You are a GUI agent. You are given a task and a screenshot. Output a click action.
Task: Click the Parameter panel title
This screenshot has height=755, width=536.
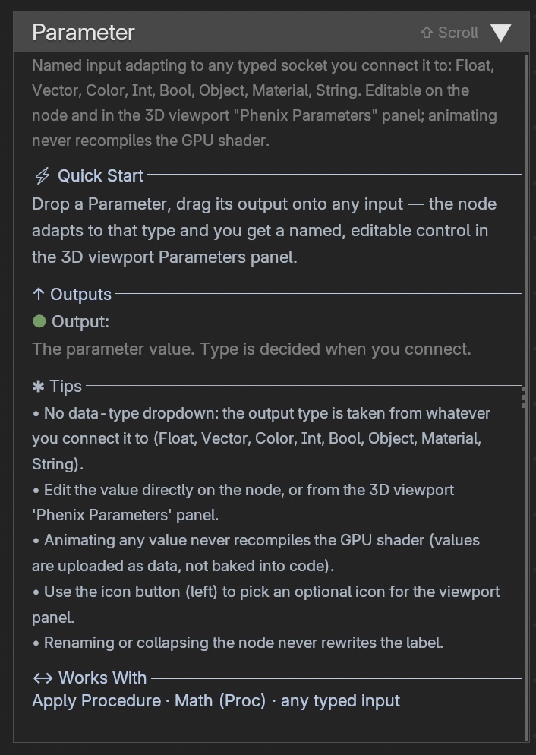(x=84, y=33)
